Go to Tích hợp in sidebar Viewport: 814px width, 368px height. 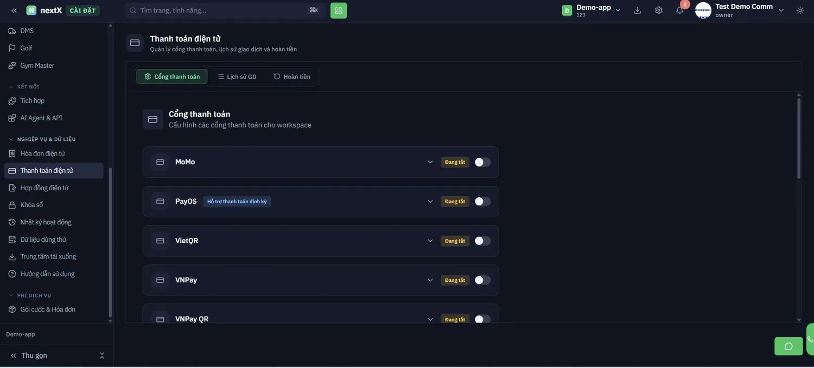point(54,100)
